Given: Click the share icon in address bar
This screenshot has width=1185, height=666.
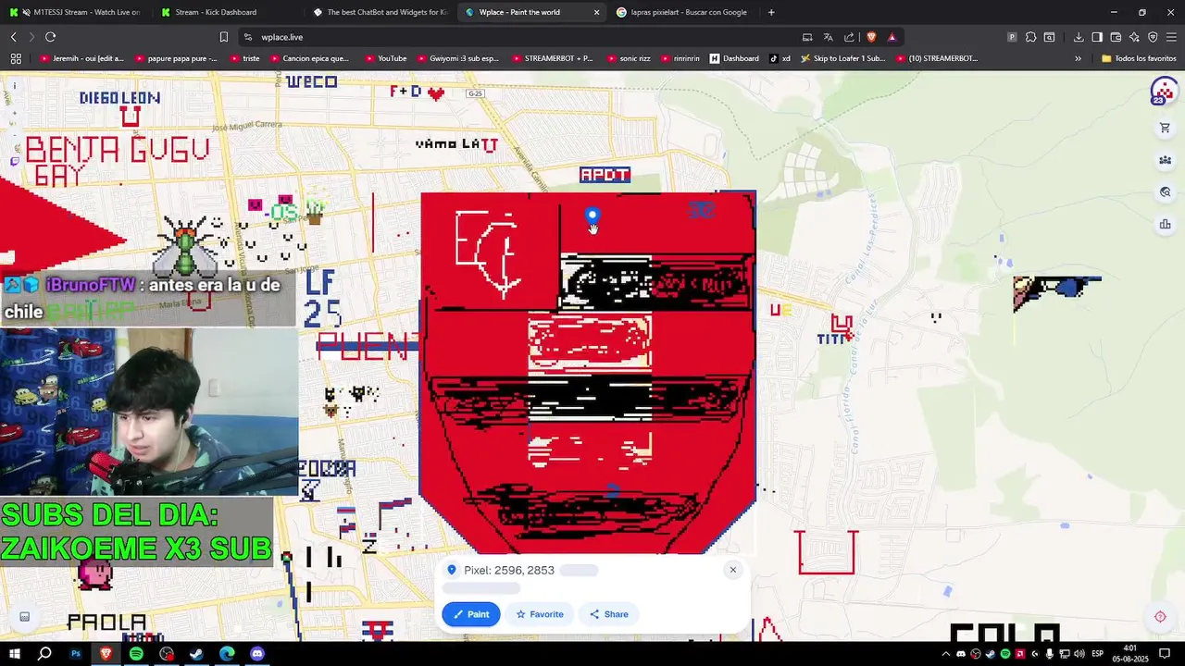Looking at the screenshot, I should [849, 37].
